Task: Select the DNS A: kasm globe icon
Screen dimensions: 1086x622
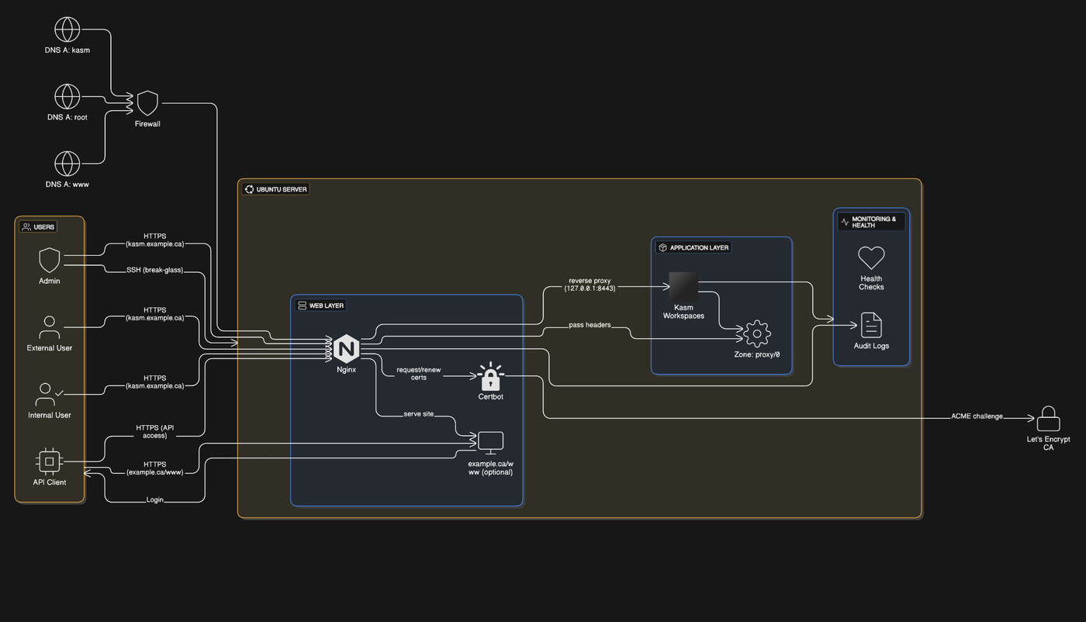Action: pyautogui.click(x=67, y=29)
